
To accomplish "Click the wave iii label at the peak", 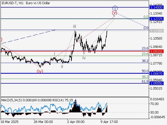I will [75, 26].
